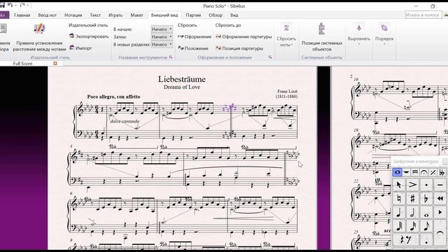Click the Undo arrow in quick access

(10, 5)
